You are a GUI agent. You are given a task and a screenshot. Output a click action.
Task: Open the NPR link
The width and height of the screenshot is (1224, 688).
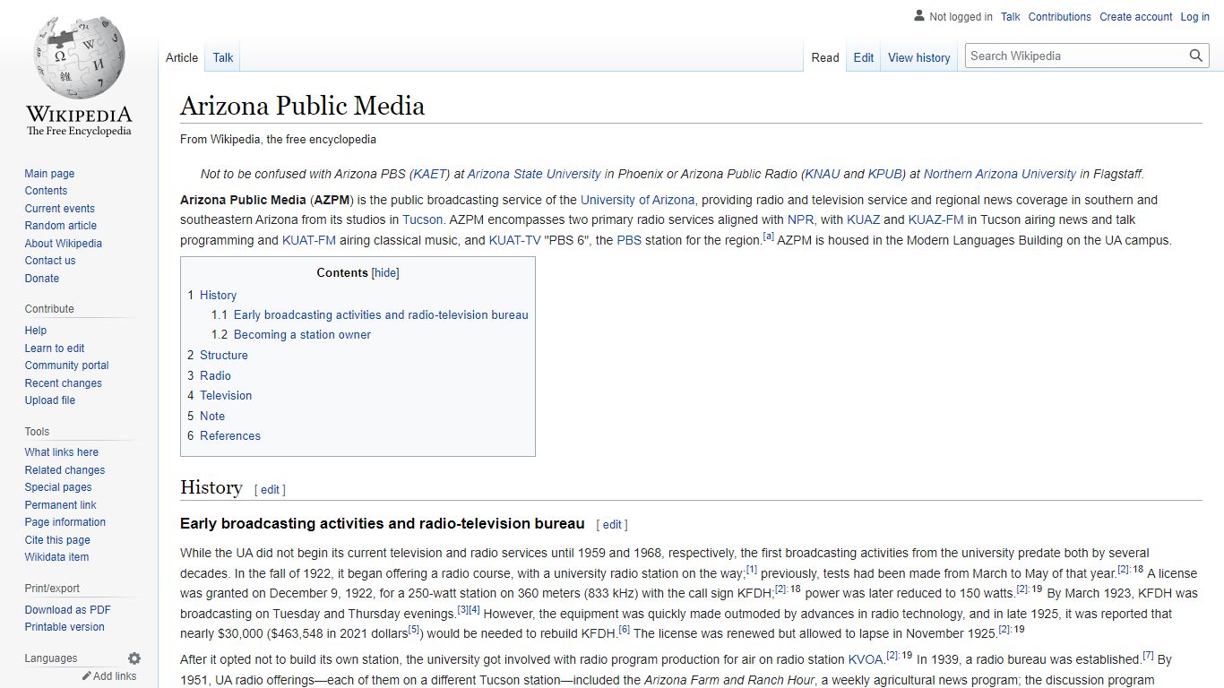click(x=800, y=219)
